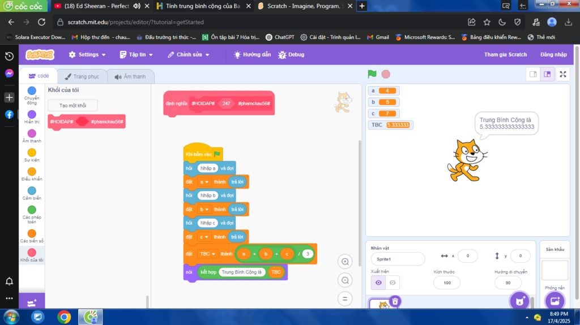Image resolution: width=580 pixels, height=325 pixels.
Task: Enter full screen stage mode
Action: coord(563,74)
